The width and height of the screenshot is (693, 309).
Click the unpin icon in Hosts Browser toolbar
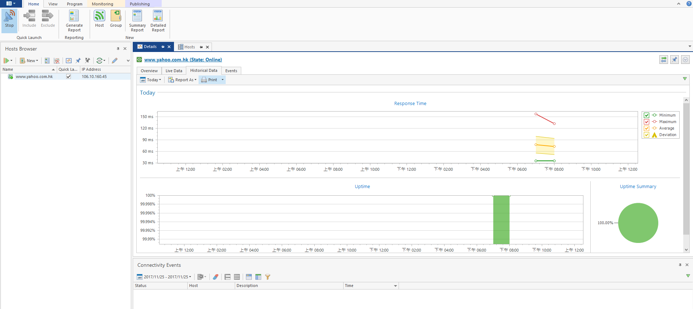(88, 61)
